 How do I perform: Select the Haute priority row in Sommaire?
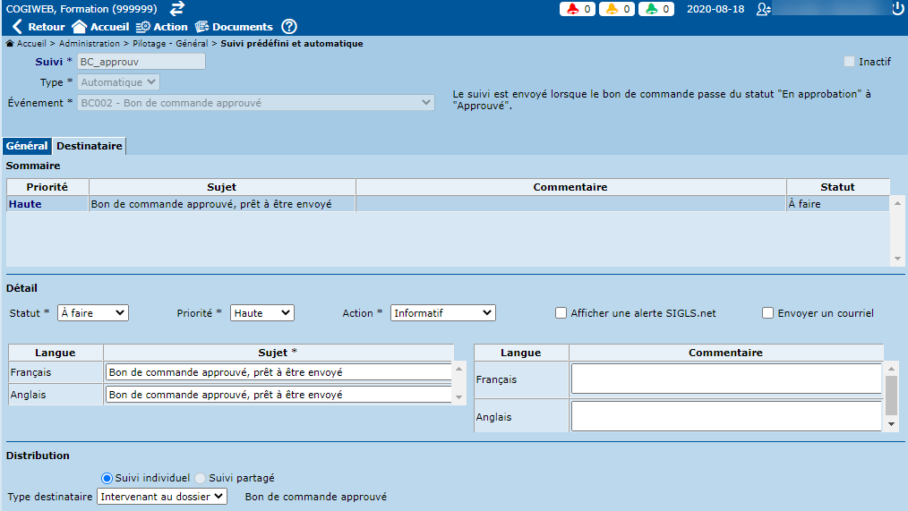click(179, 204)
